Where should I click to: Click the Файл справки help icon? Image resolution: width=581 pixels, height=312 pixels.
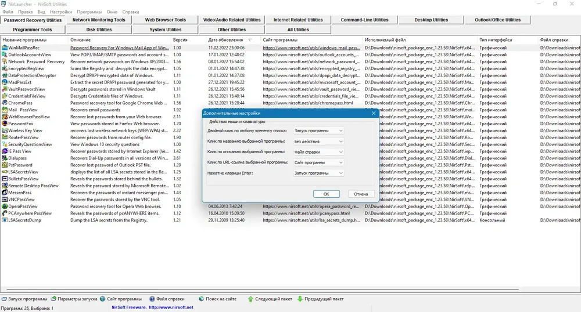152,299
